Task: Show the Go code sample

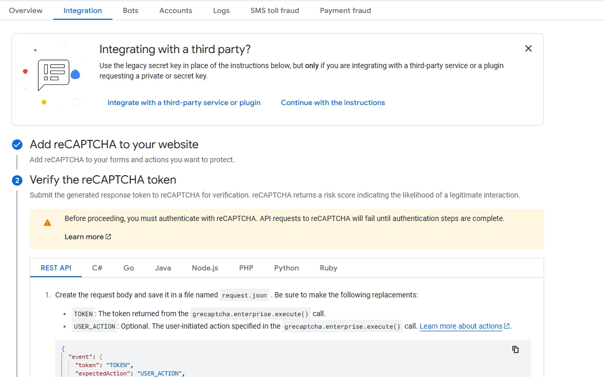Action: (x=129, y=268)
